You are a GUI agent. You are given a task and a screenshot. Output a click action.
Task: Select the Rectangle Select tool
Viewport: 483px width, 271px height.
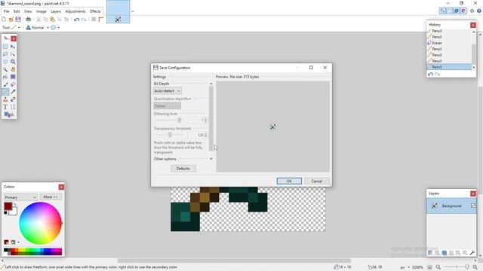pyautogui.click(x=5, y=47)
